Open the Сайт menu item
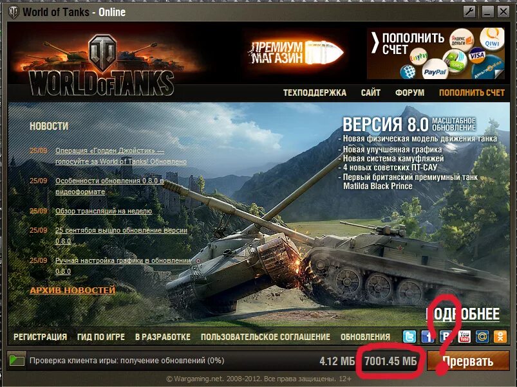The height and width of the screenshot is (387, 517). 371,93
